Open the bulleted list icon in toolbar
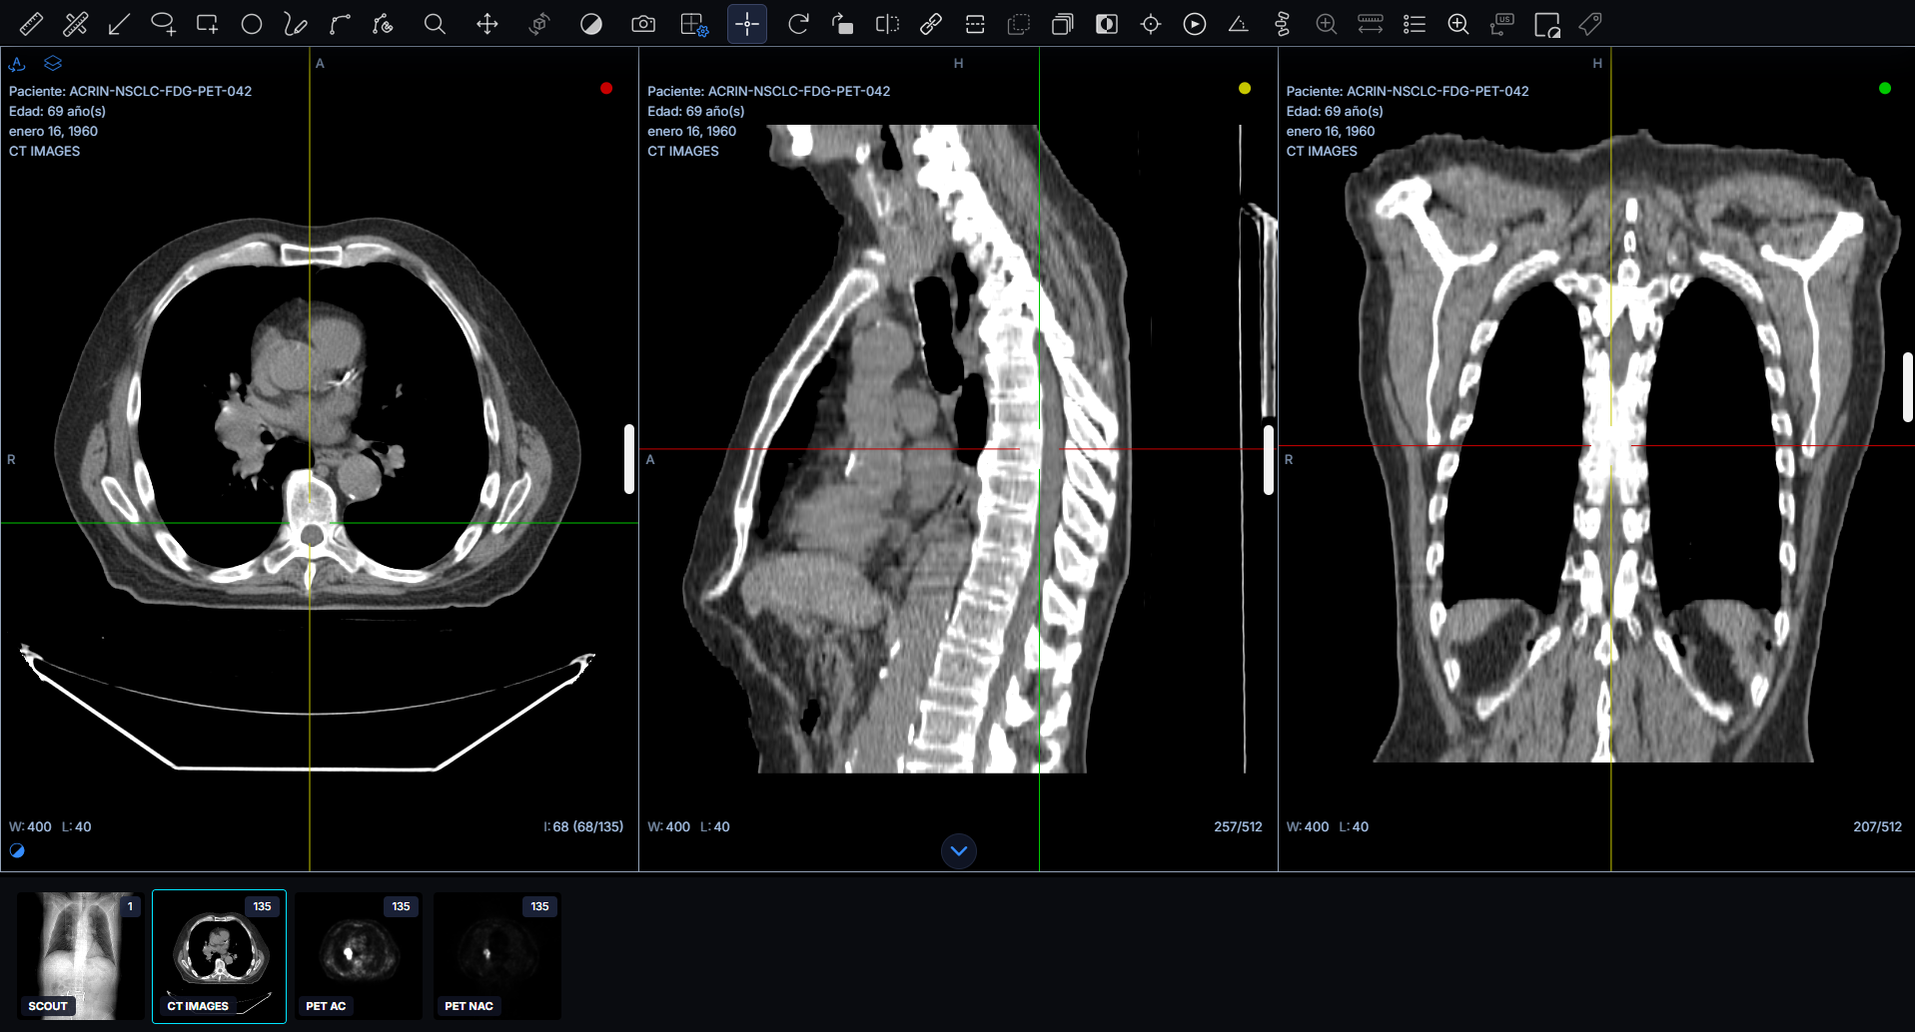Image resolution: width=1915 pixels, height=1032 pixels. coord(1415,24)
